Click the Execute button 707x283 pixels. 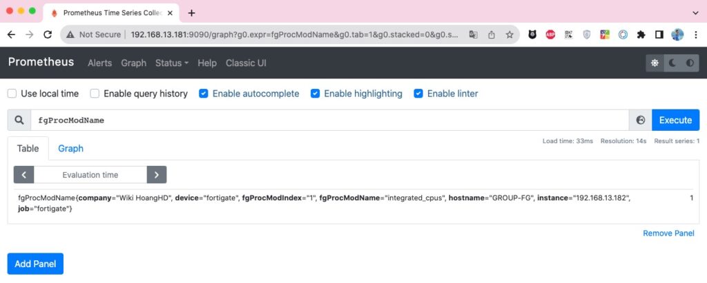[675, 120]
